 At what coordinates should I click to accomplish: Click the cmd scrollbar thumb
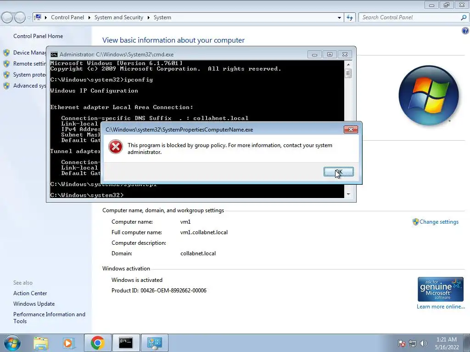[x=348, y=73]
